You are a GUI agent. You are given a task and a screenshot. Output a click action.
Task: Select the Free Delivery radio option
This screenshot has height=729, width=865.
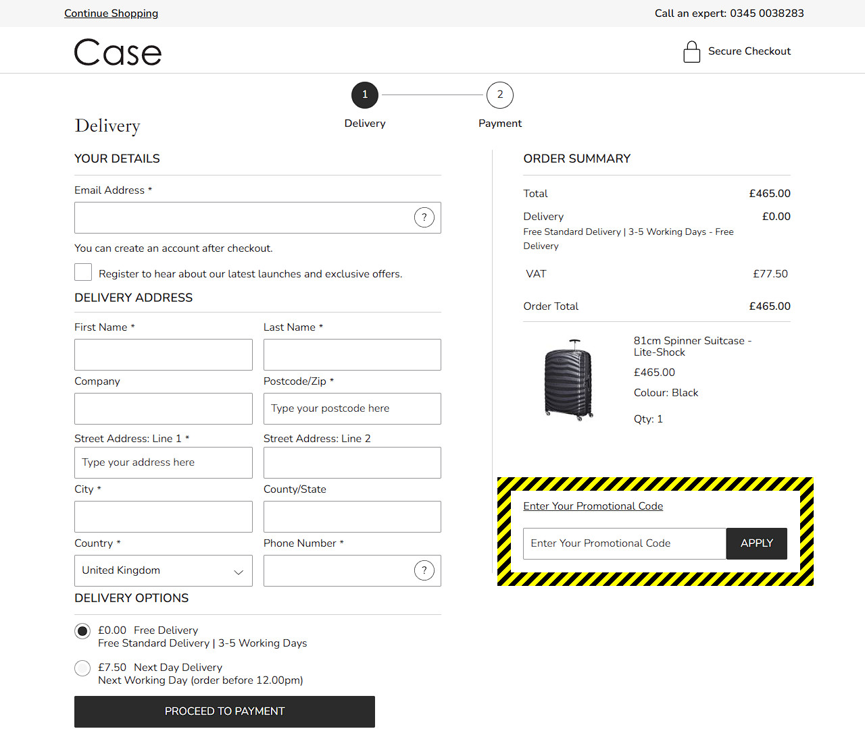[82, 631]
